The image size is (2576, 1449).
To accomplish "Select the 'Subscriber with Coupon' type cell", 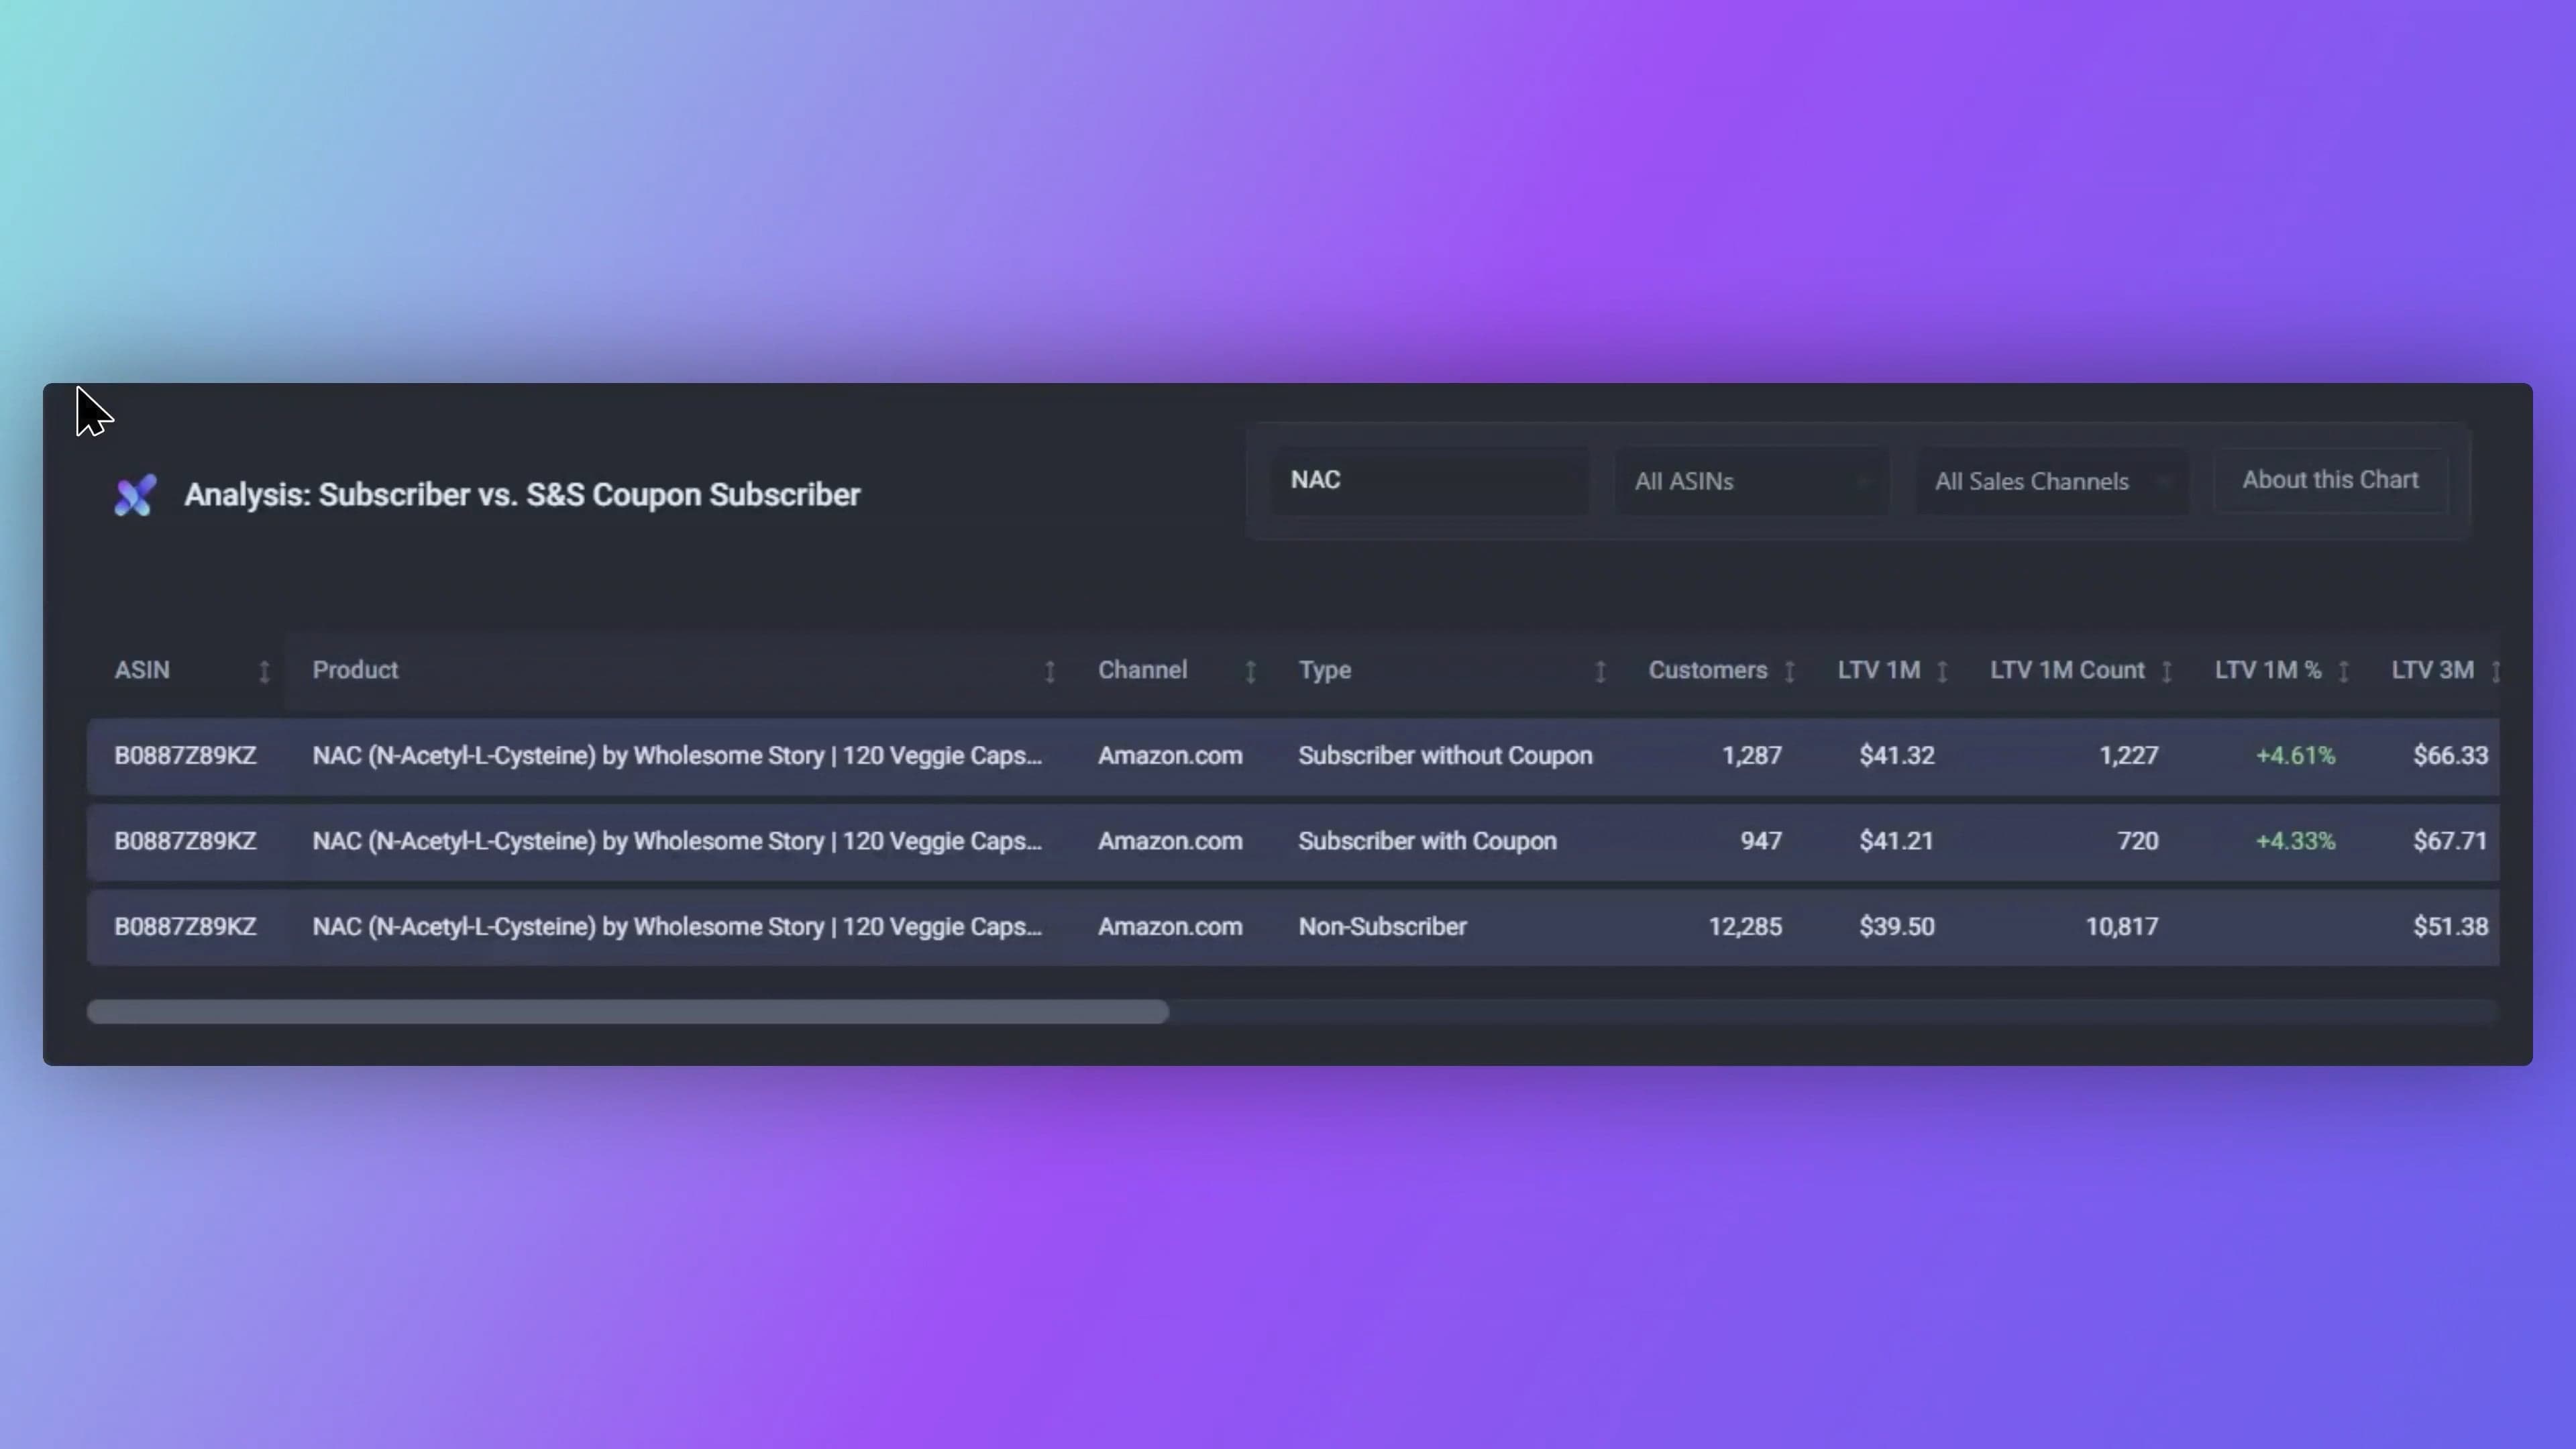I will [x=1427, y=841].
